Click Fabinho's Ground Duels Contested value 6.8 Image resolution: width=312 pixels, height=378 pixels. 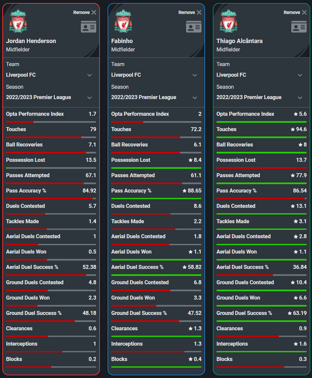tap(198, 283)
